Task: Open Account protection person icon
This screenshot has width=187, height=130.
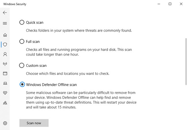Action: point(5,54)
